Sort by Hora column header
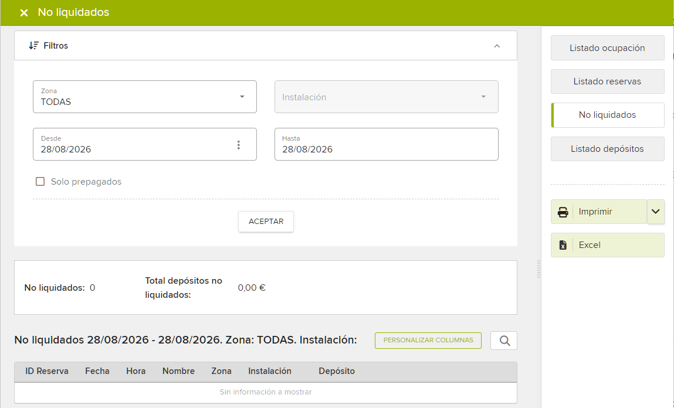 pyautogui.click(x=136, y=371)
